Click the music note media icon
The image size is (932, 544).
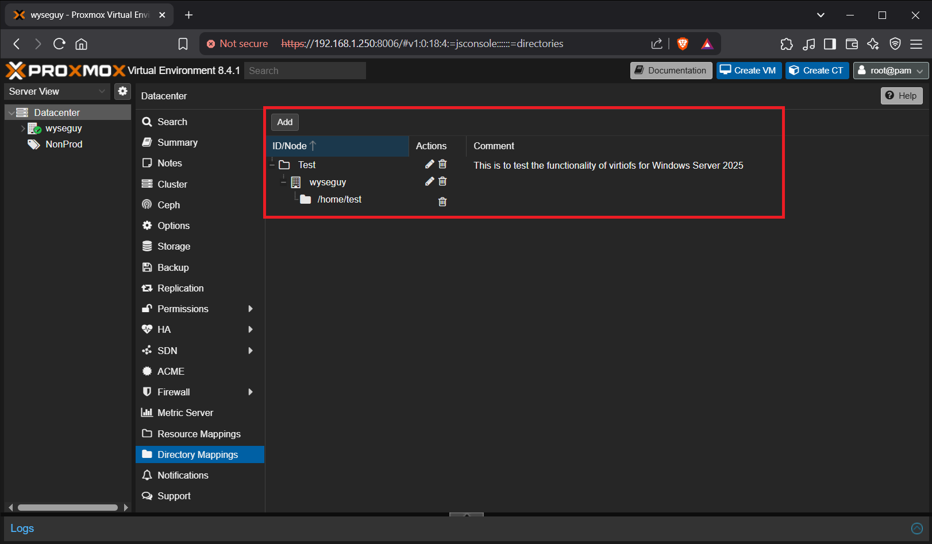coord(808,44)
